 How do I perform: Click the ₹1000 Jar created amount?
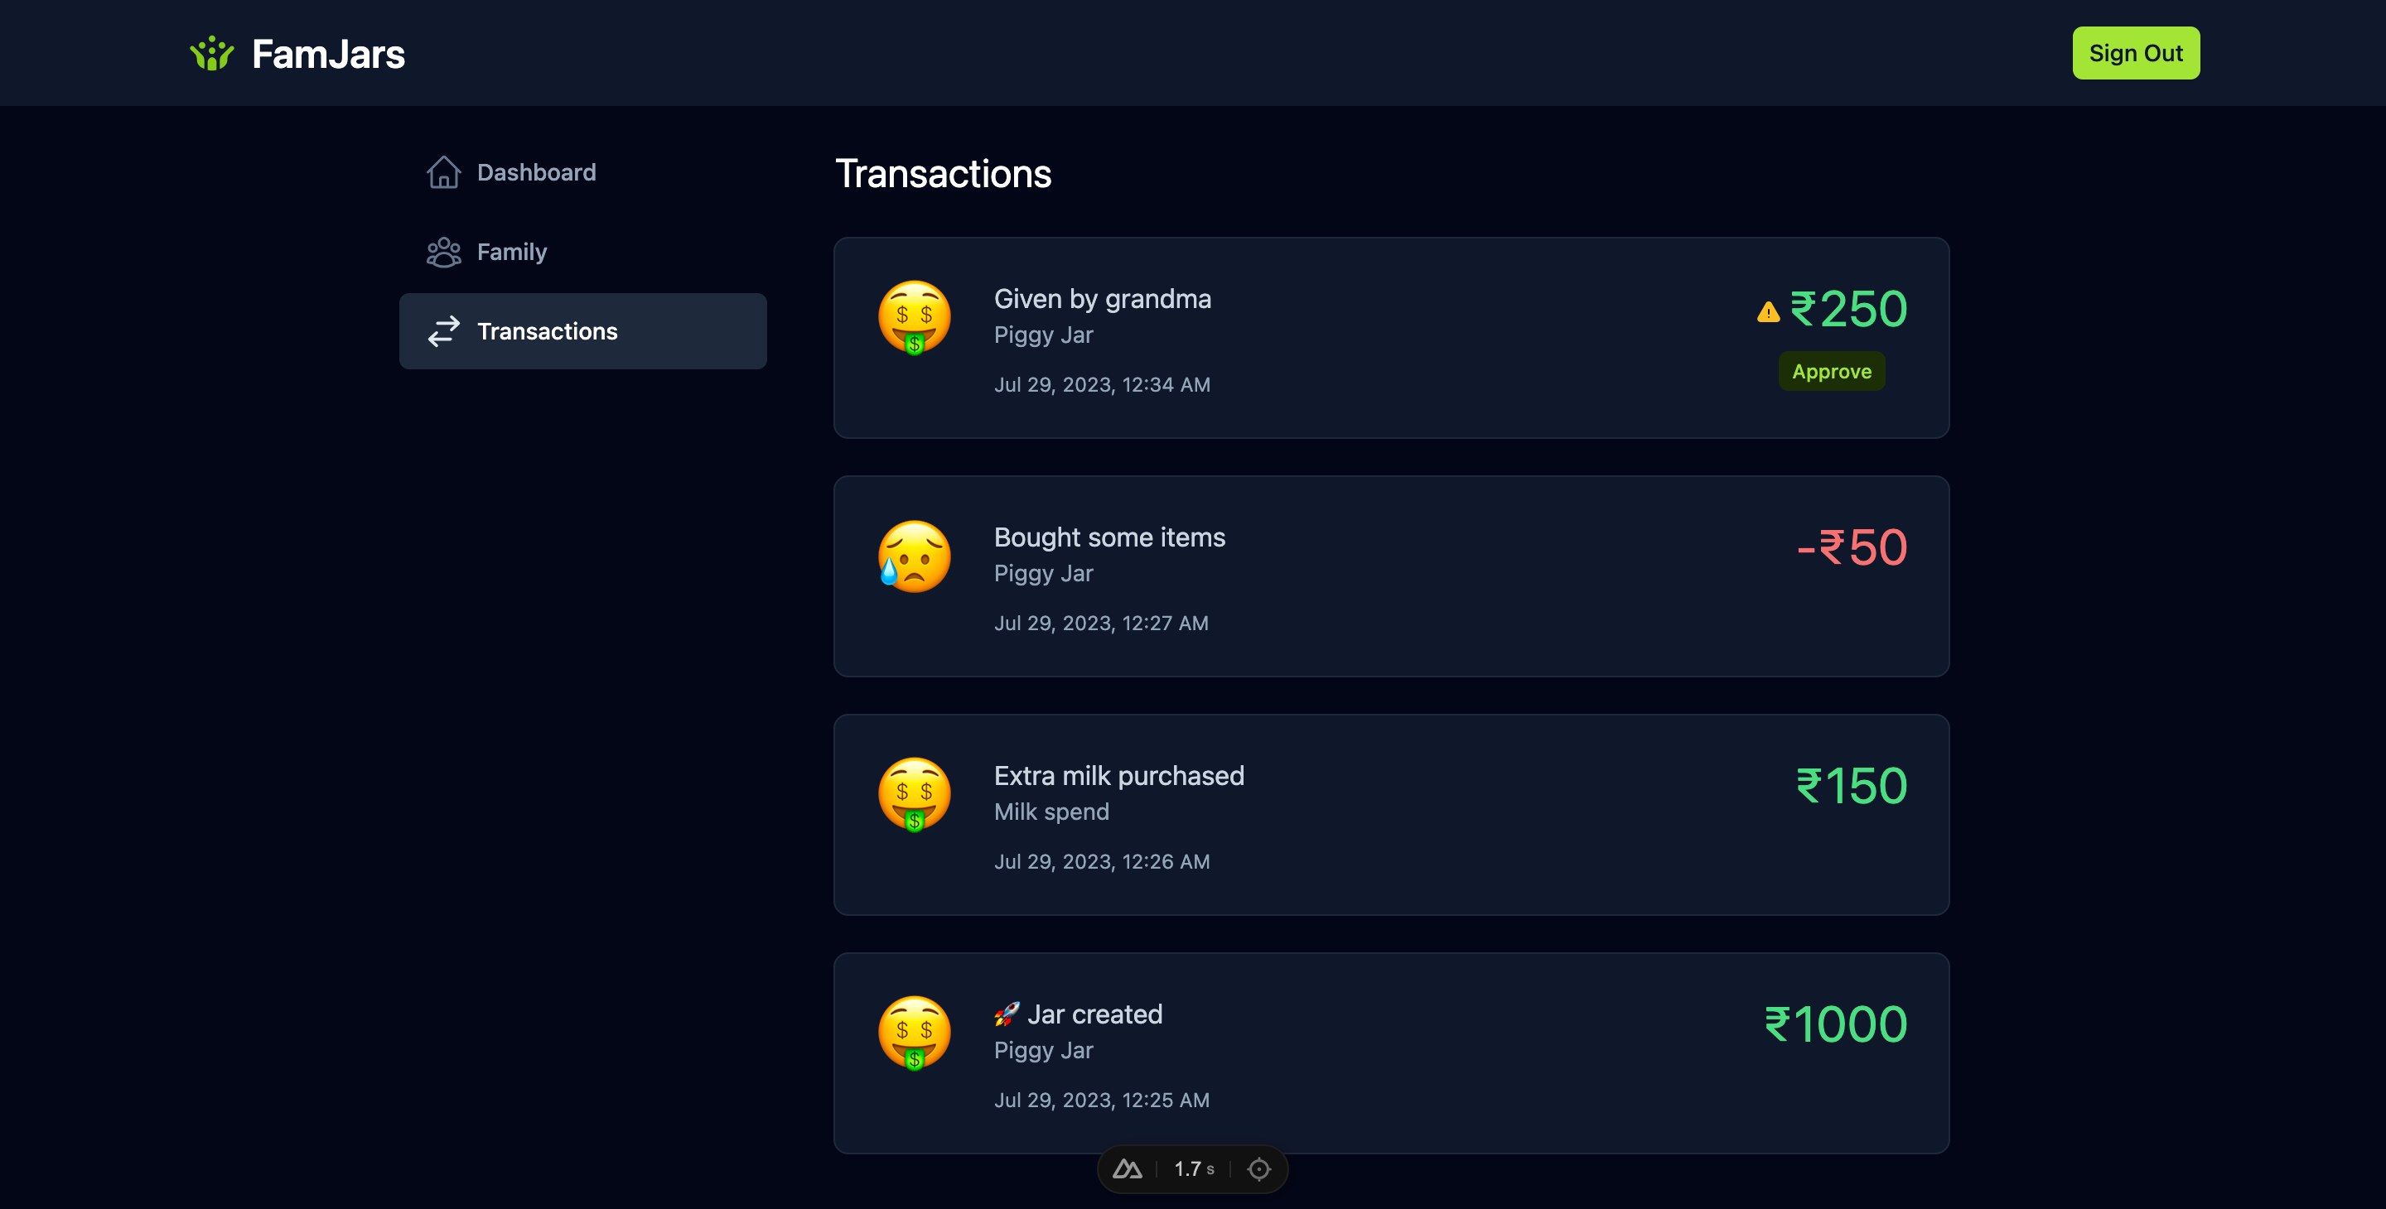(x=1835, y=1024)
